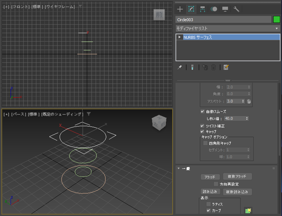The image size is (282, 216).
Task: Open the Hierarchy panel tab
Action: (203, 9)
